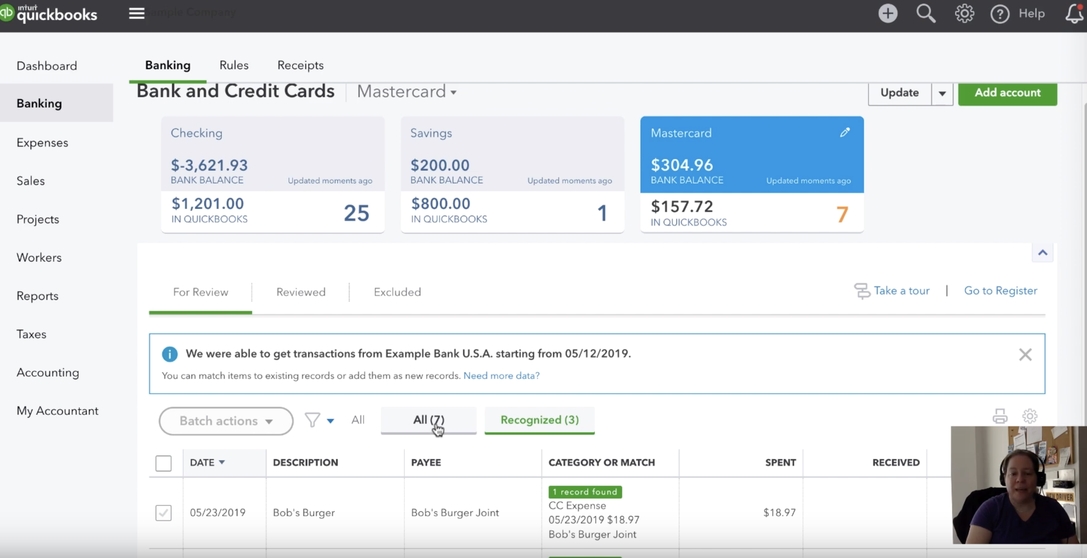1087x558 pixels.
Task: Select the Savings account card
Action: [x=512, y=175]
